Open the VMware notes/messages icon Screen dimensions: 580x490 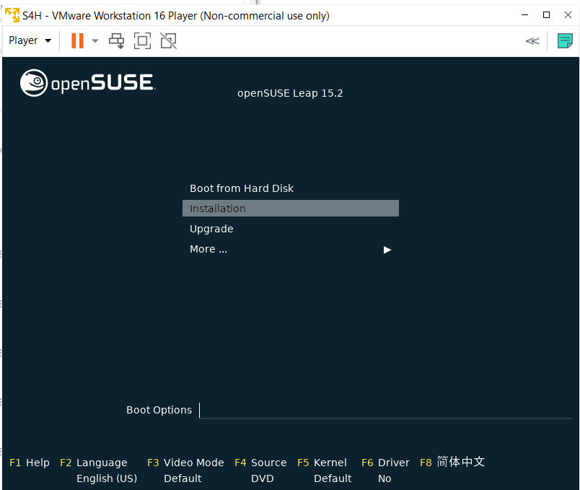565,40
